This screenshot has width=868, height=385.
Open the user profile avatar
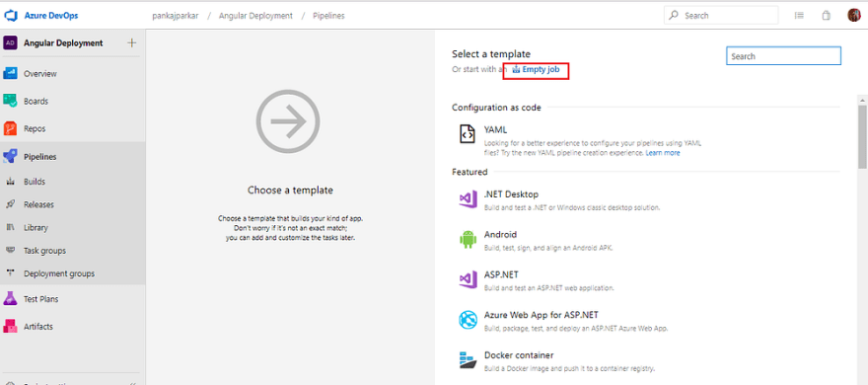pyautogui.click(x=854, y=16)
